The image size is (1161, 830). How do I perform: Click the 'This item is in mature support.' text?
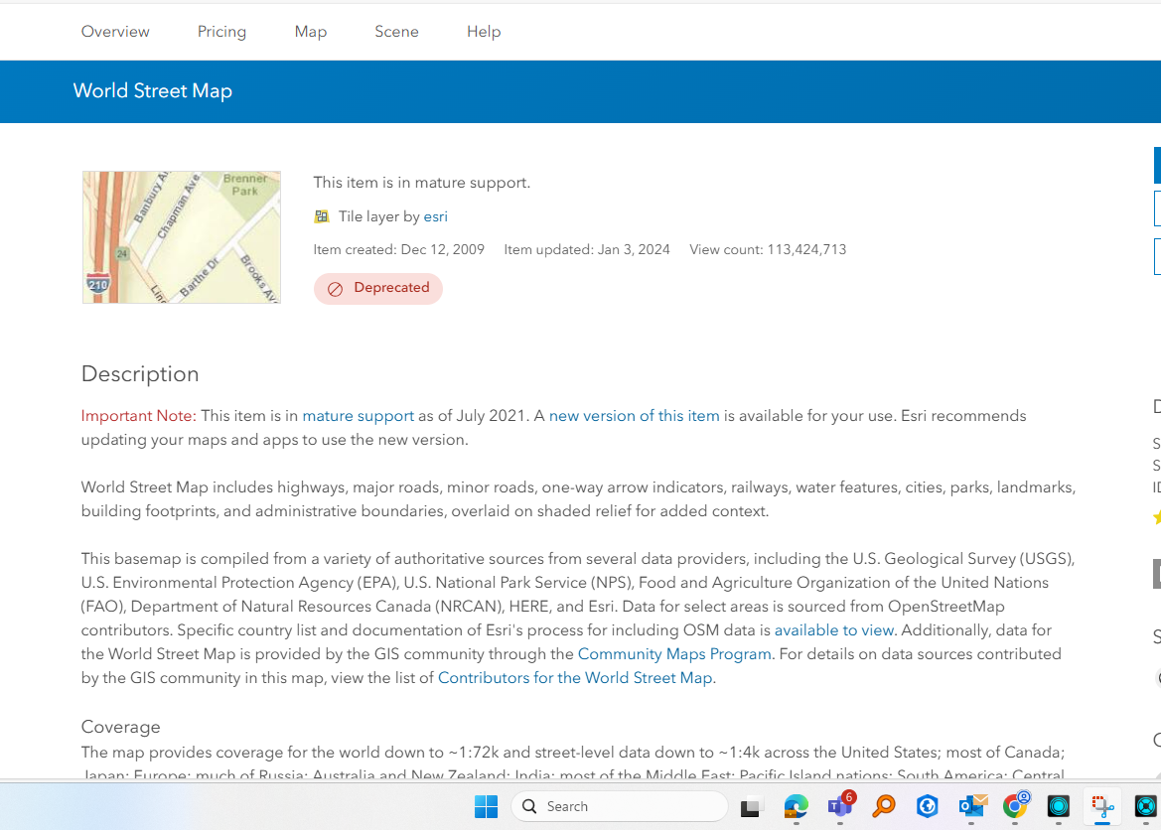(422, 183)
